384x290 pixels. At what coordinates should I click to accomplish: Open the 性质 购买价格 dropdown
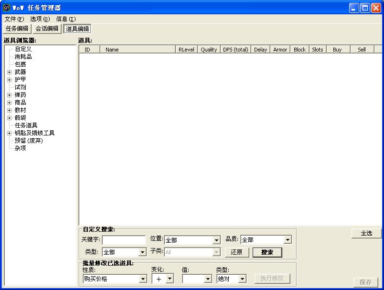[142, 279]
